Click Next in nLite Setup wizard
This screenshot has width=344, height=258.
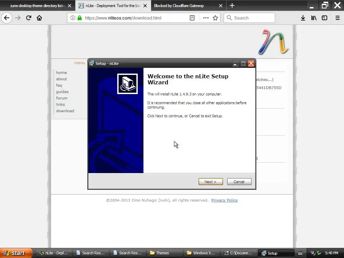(x=211, y=182)
